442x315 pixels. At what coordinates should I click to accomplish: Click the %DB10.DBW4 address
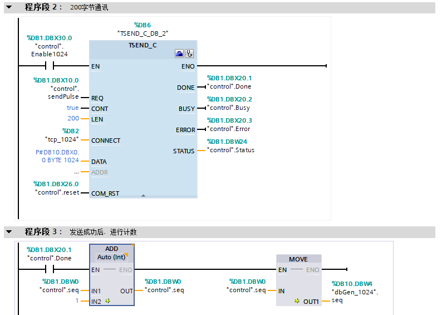tap(352, 284)
